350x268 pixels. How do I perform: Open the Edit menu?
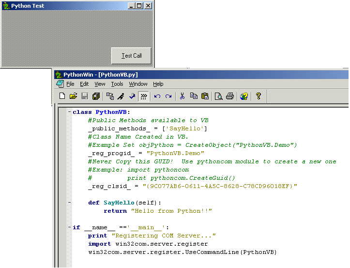pos(84,84)
